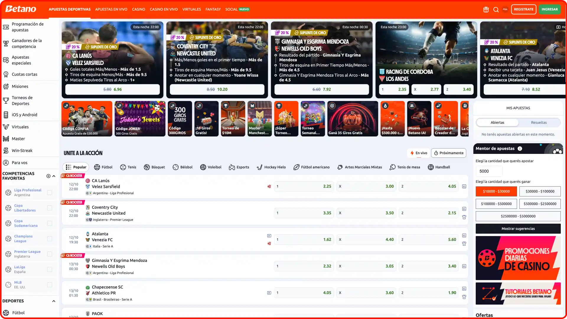Select the Esports filter
This screenshot has width=567, height=319.
pyautogui.click(x=239, y=167)
